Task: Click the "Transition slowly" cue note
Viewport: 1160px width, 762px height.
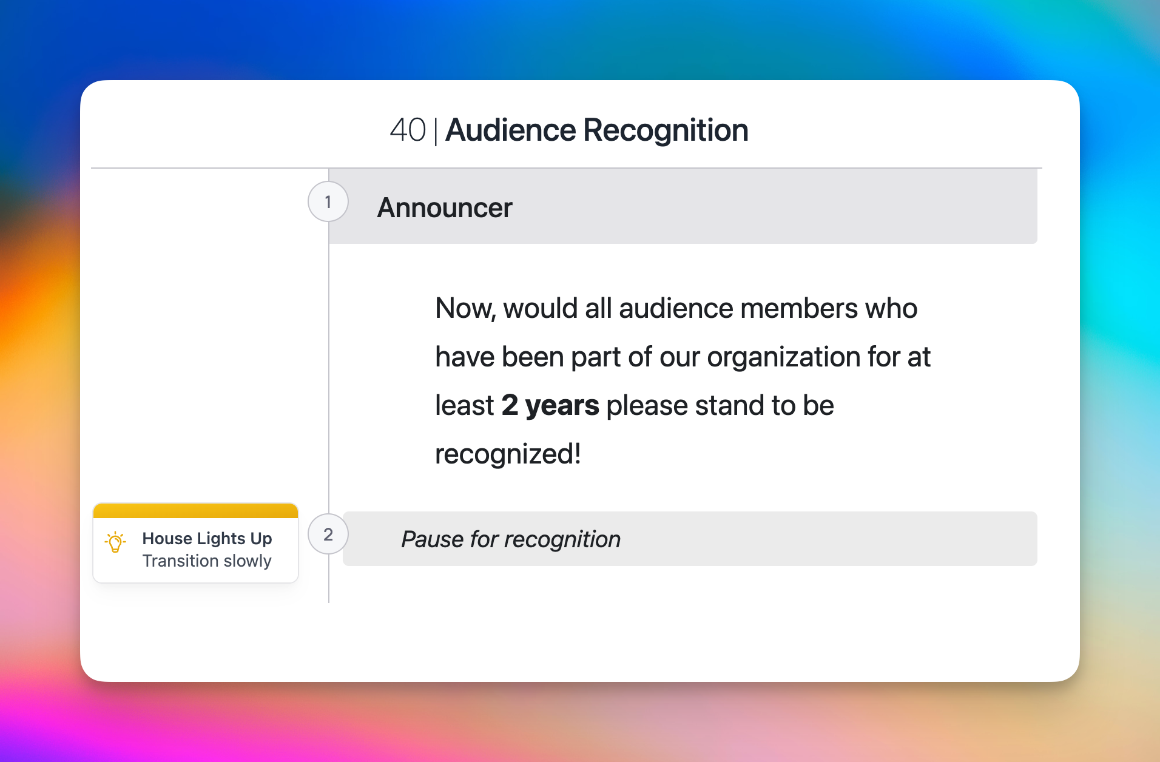Action: tap(207, 561)
